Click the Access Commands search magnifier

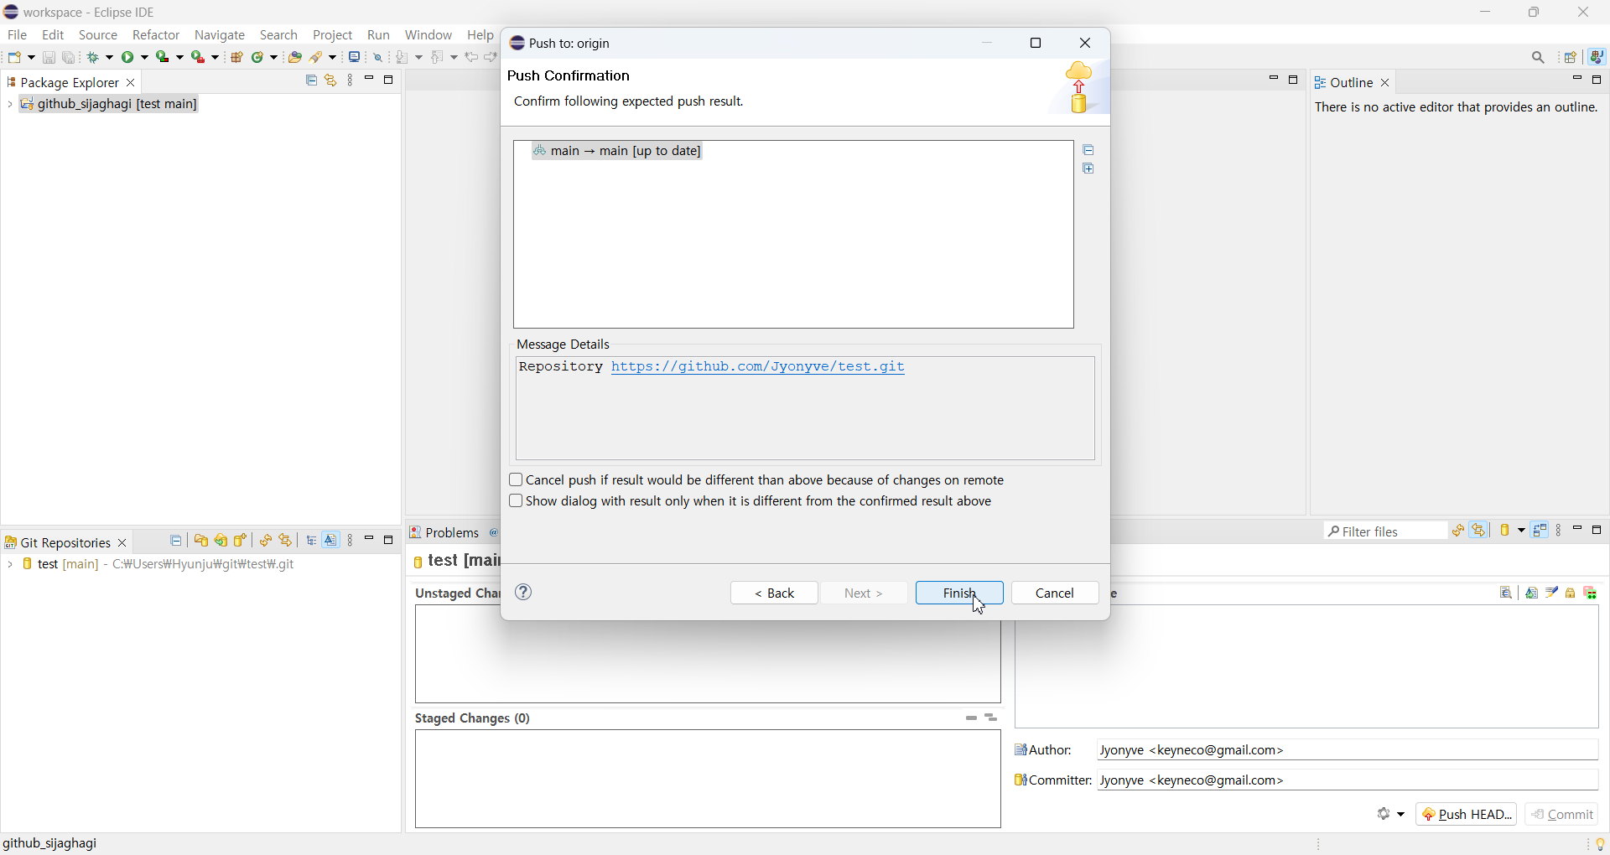pos(1539,58)
